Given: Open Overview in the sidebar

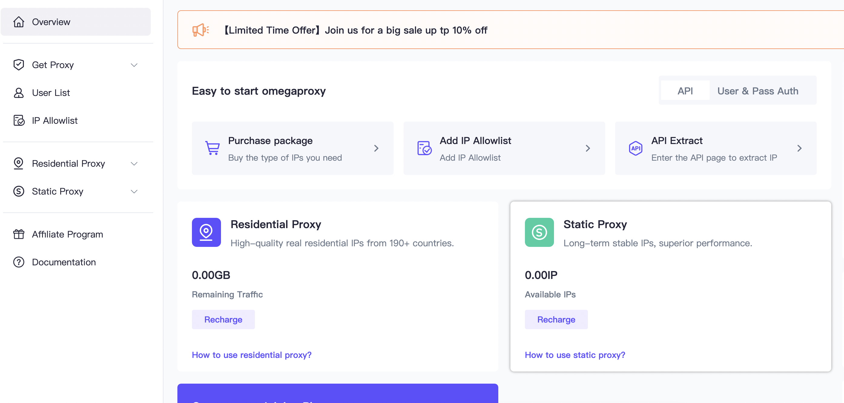Looking at the screenshot, I should click(51, 22).
